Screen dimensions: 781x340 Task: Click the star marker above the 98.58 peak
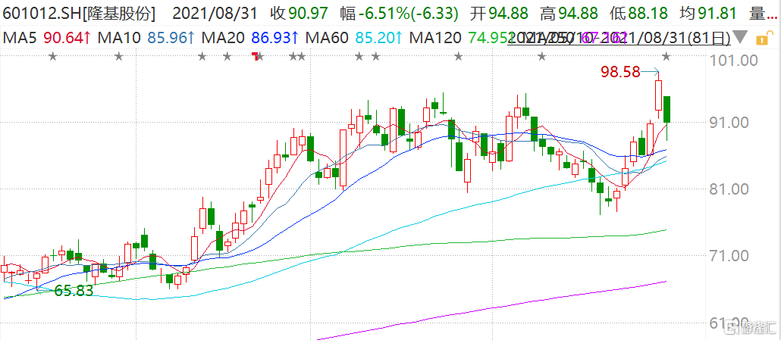667,57
